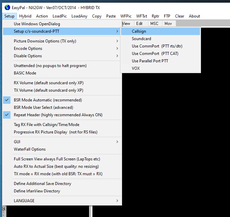Click the EasyPal globe icon in title bar
The image size is (230, 217).
pos(7,7)
